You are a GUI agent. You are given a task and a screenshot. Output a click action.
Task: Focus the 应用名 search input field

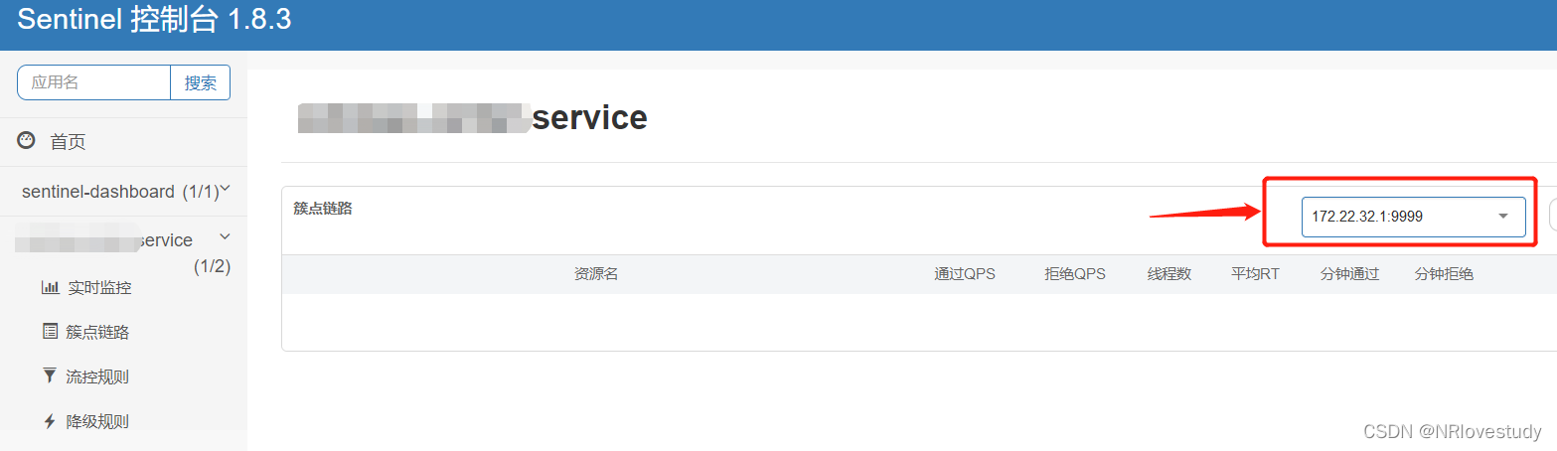tap(94, 83)
